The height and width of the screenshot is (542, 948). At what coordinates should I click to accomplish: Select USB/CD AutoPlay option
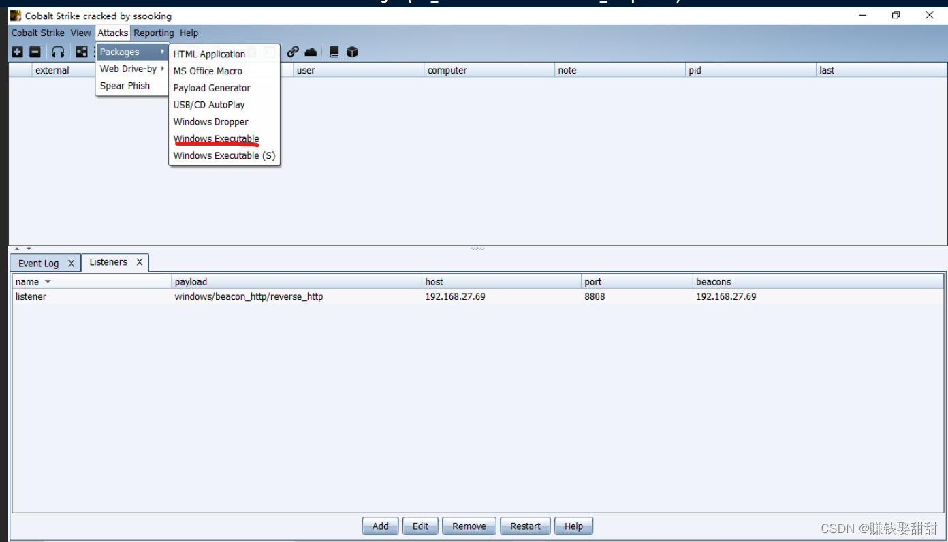tap(224, 105)
